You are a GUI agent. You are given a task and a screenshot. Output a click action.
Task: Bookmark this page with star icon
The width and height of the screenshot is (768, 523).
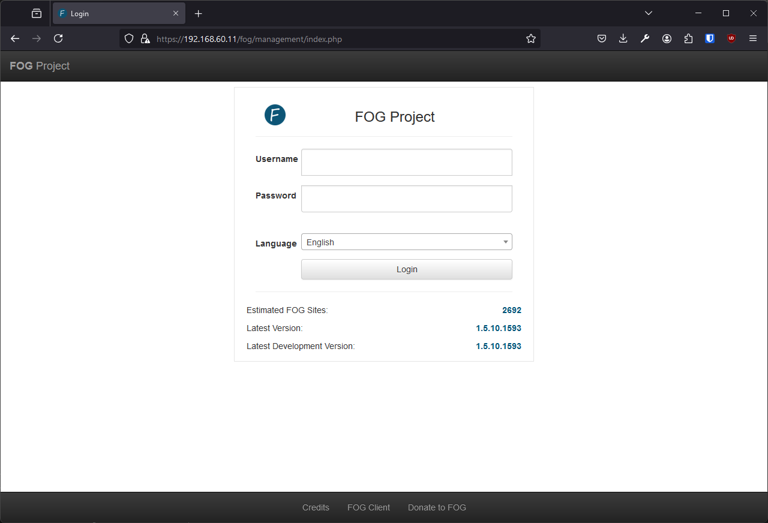click(531, 38)
